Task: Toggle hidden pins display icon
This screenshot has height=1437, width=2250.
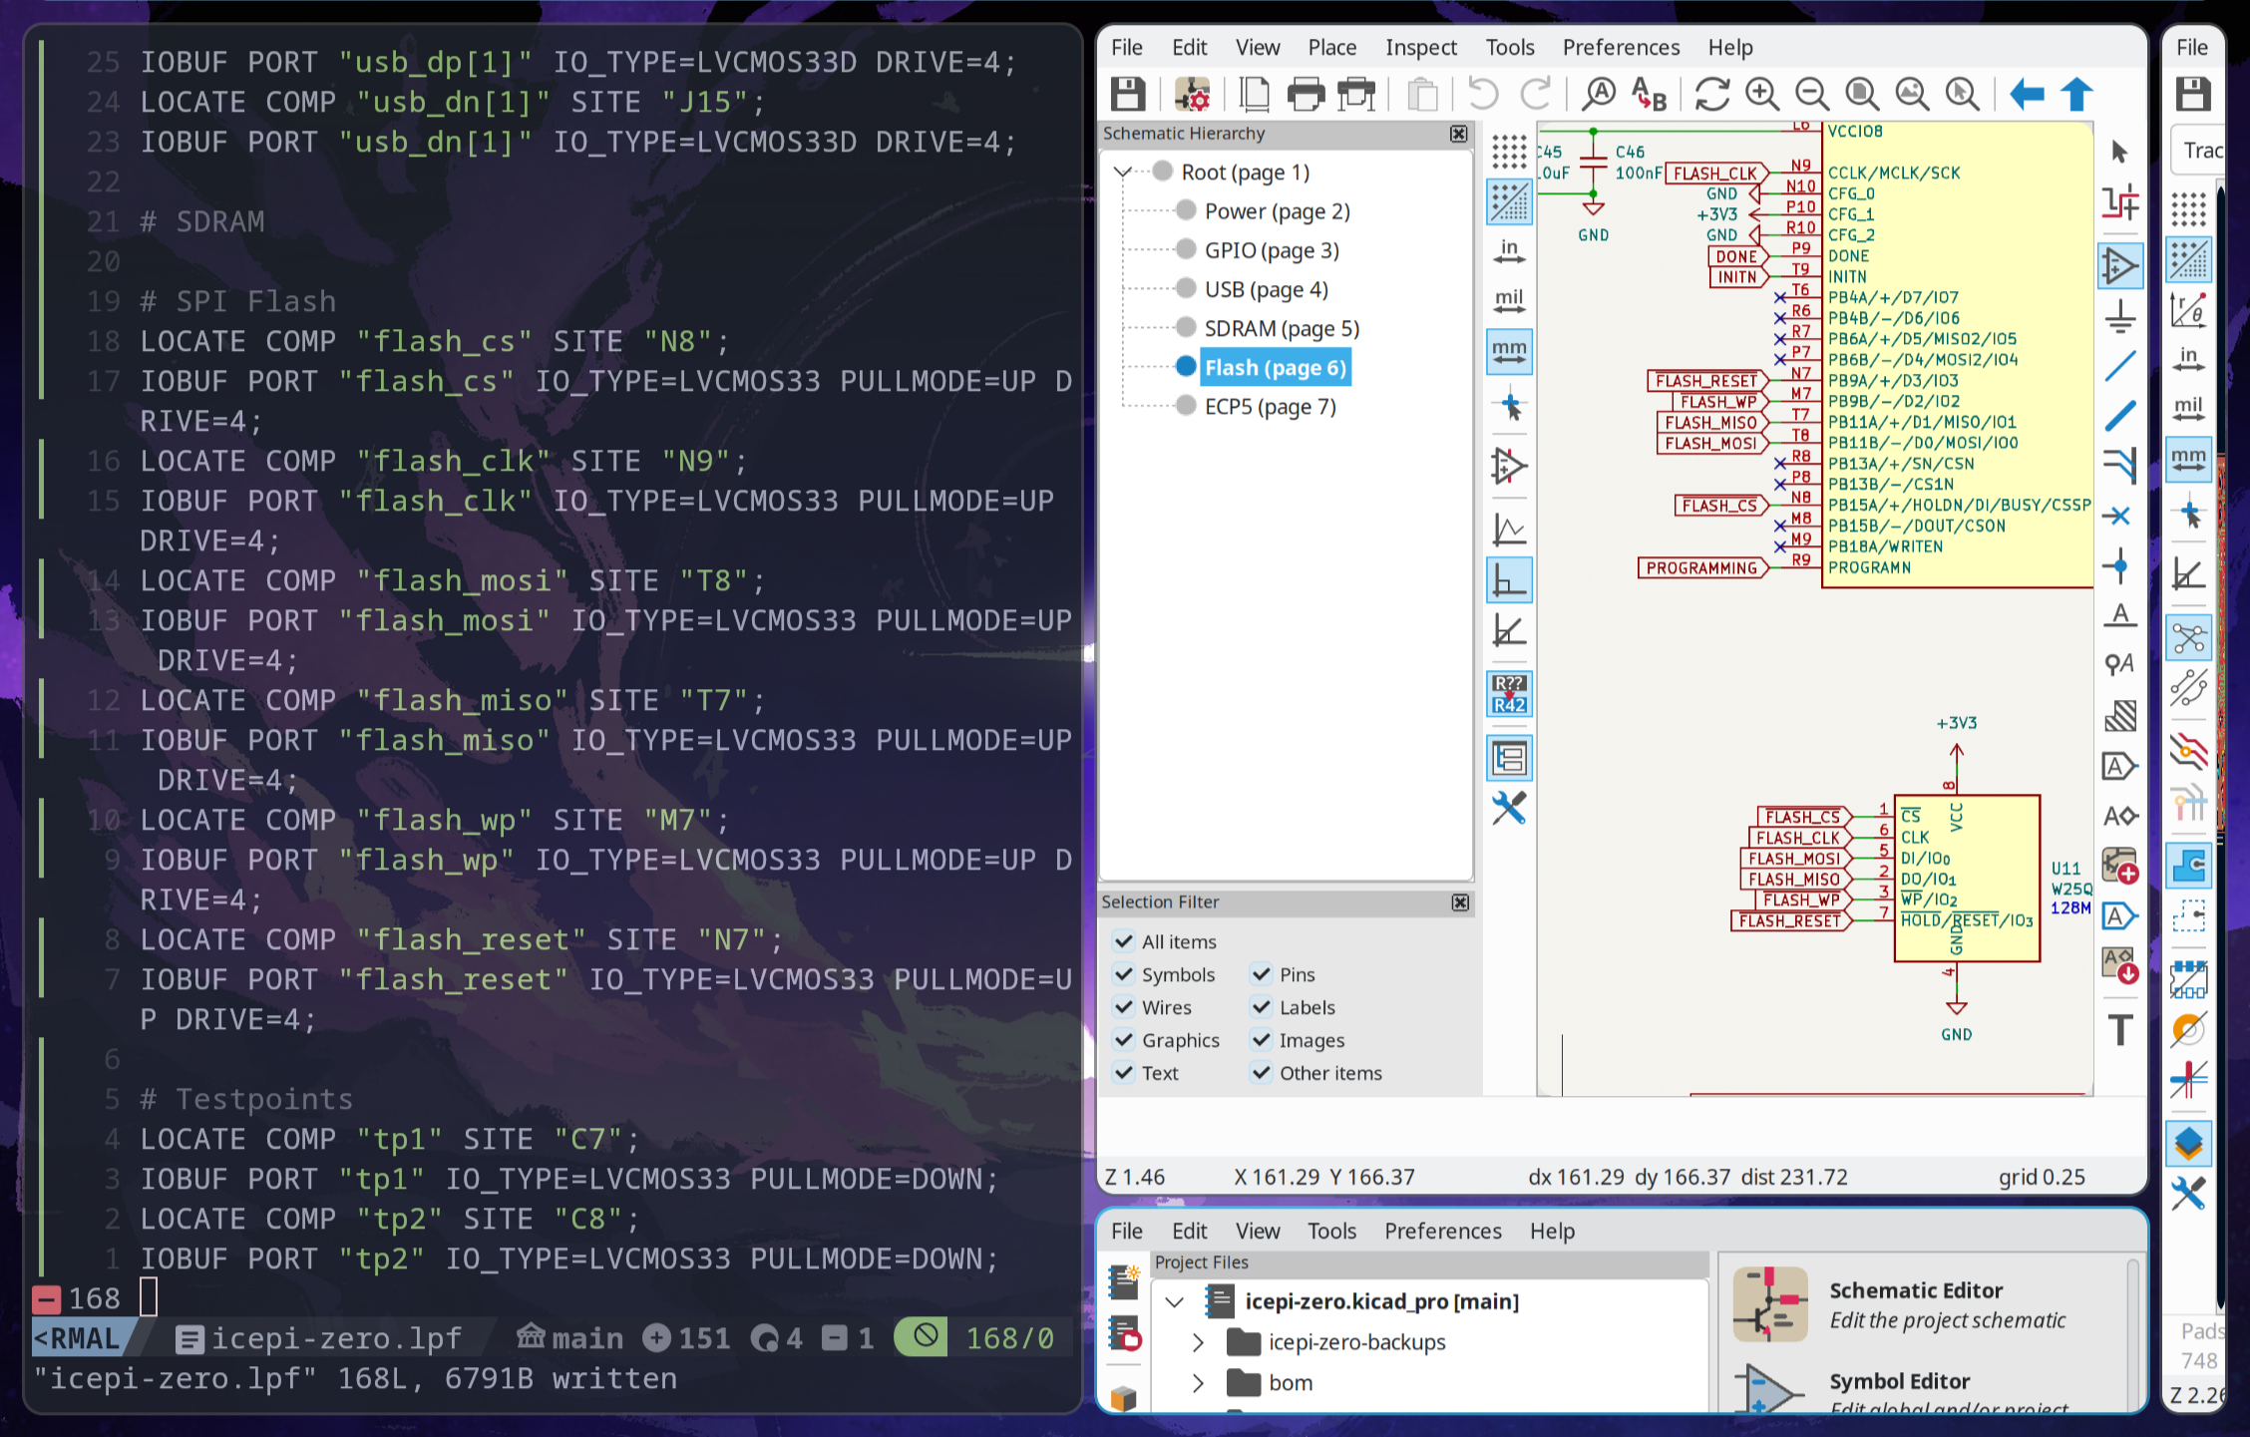Action: coord(1509,466)
